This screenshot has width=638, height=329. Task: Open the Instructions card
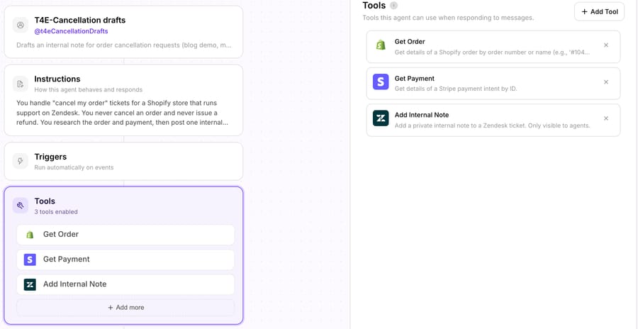123,100
